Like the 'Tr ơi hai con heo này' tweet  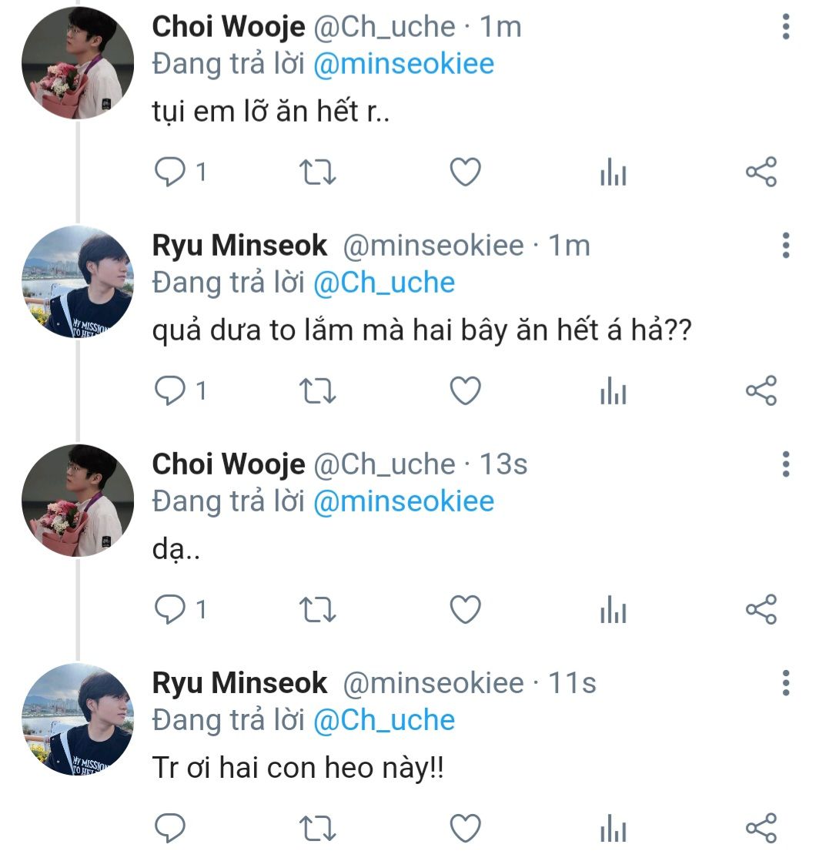(466, 828)
